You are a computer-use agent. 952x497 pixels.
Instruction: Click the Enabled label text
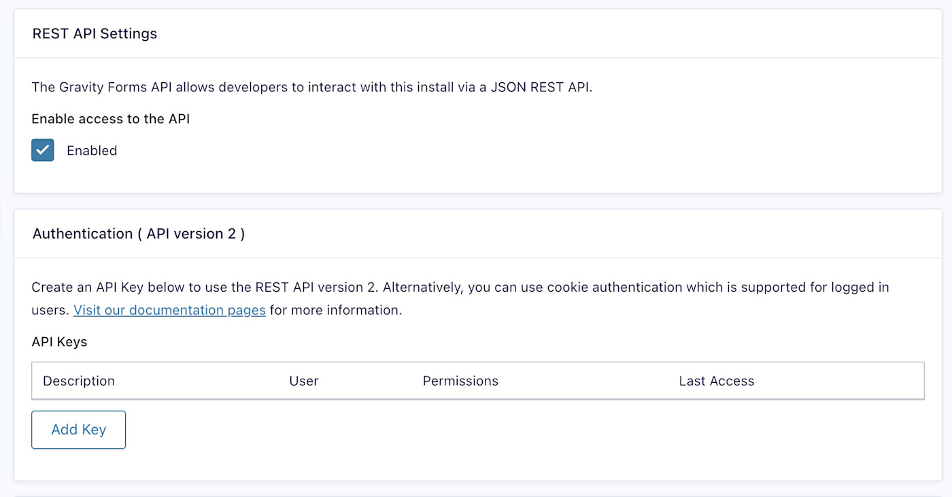click(92, 150)
